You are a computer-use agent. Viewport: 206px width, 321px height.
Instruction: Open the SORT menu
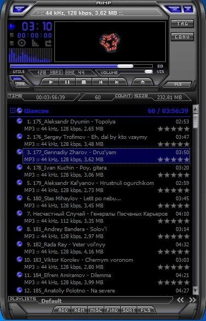coord(129,310)
